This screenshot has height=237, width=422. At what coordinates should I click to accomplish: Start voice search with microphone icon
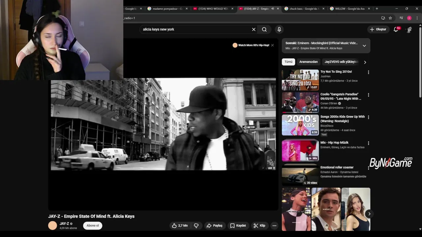point(279,29)
